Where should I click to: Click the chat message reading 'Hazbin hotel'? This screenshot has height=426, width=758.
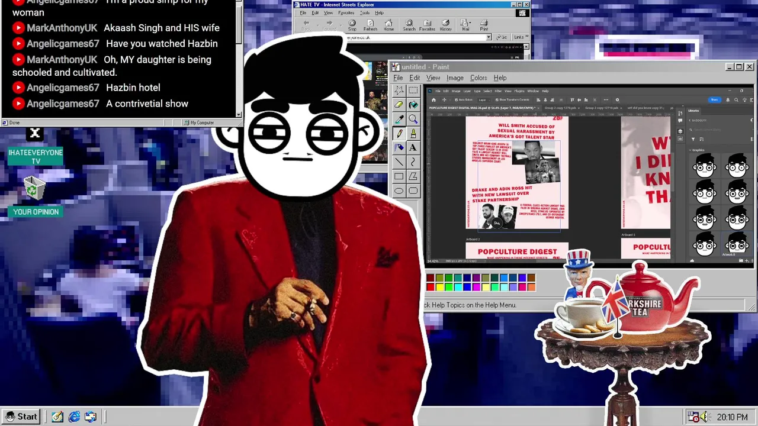tap(133, 88)
